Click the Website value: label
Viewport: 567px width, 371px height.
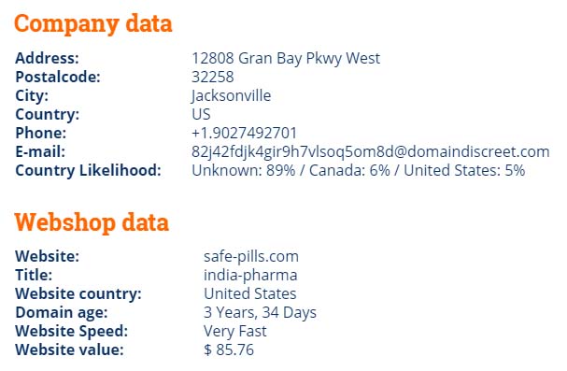coord(69,350)
